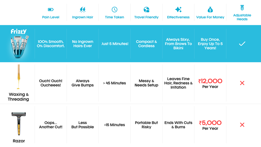This screenshot has height=147, width=261.
Task: Click the "Waxing & Threading" row label
Action: pos(19,97)
